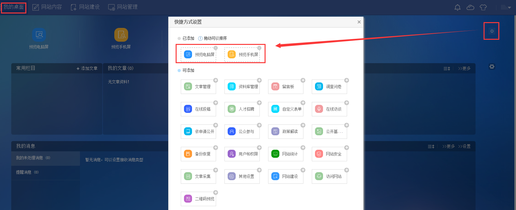Add 网站统计 shortcut via plus icon
The height and width of the screenshot is (210, 516).
coord(303,147)
